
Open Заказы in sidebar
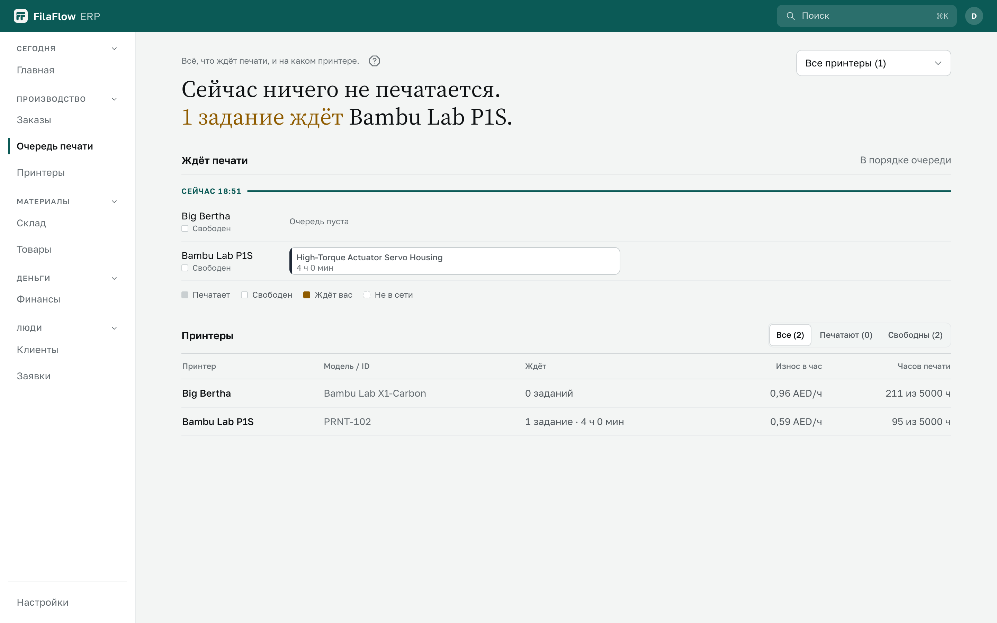coord(34,120)
